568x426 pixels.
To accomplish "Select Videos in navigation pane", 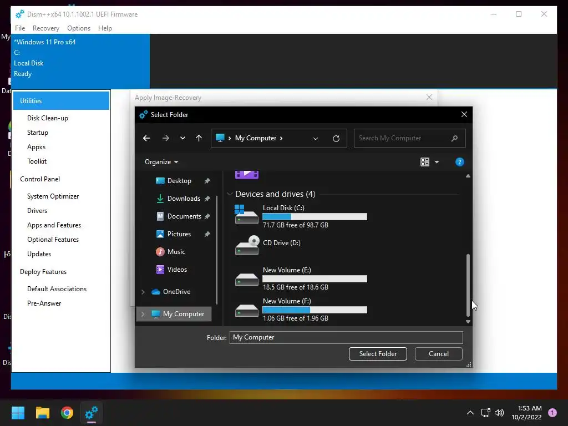I will pyautogui.click(x=177, y=270).
